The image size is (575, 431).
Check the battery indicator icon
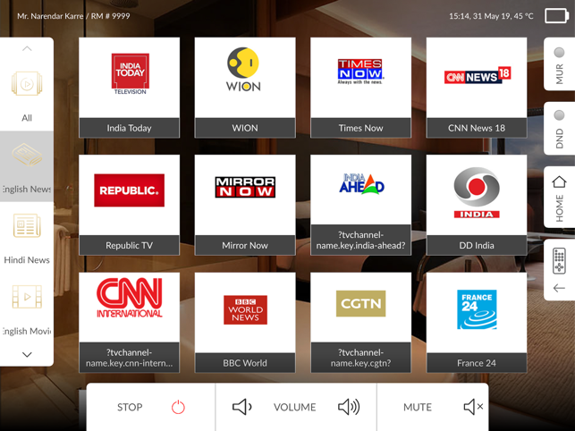[556, 16]
